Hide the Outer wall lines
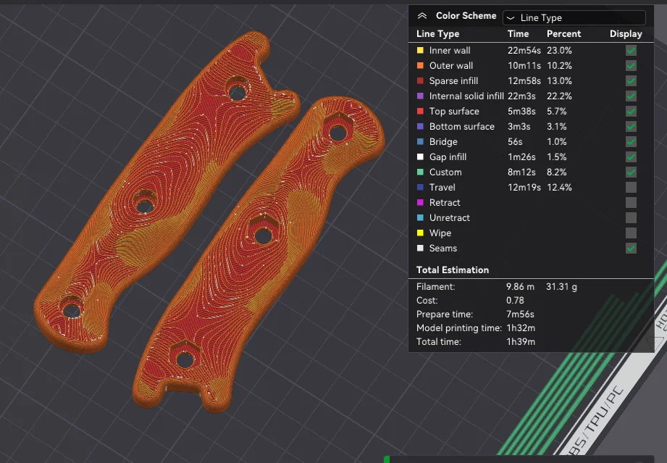 coord(631,66)
